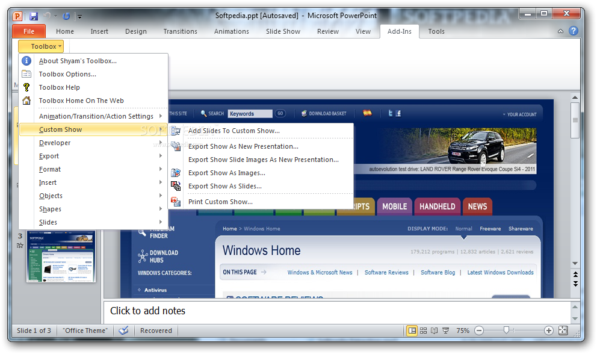Select slide 3 thumbnail in slide panel
This screenshot has height=354, width=597.
[61, 256]
